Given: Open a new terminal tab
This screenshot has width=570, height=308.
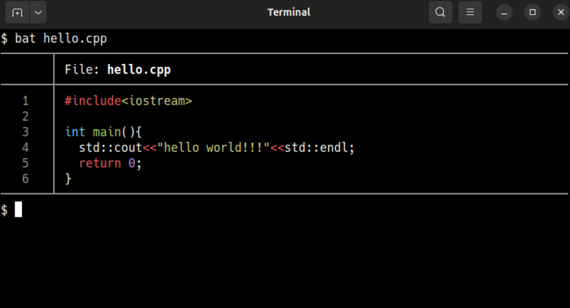Looking at the screenshot, I should coord(17,12).
